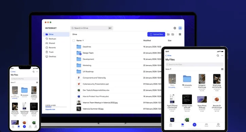Tap Results Q1 (Product).ppt thumbnail on tablet
246x132 pixels.
(217, 100)
